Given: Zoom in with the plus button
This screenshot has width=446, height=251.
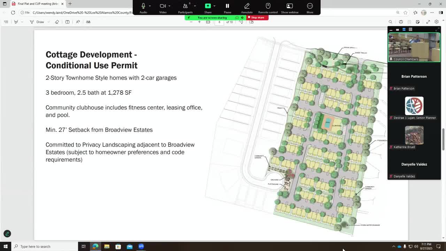Looking at the screenshot, I should (199, 22).
